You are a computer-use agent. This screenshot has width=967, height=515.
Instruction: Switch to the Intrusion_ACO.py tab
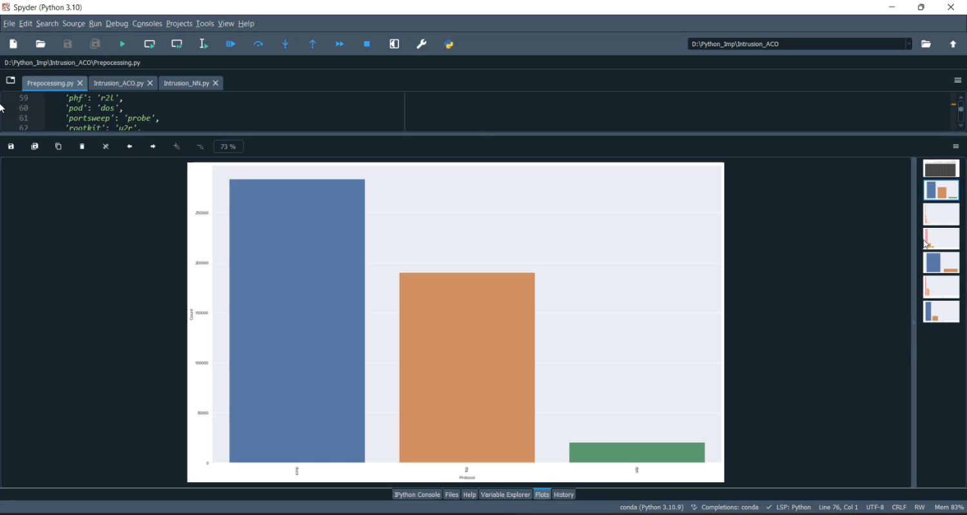click(118, 84)
